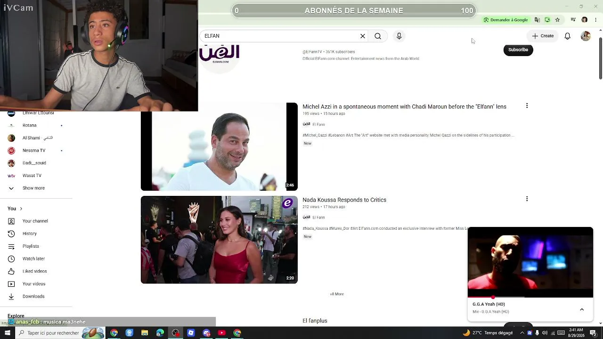Open more options for the Nada Koussa video
The width and height of the screenshot is (603, 339).
coord(527,199)
